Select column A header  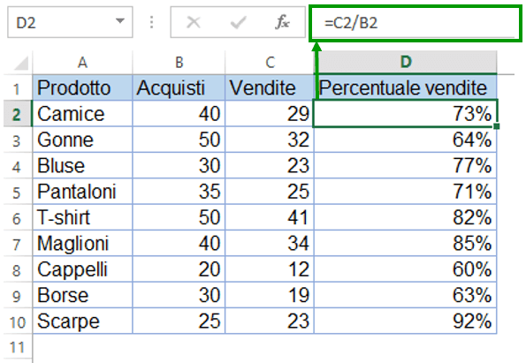82,63
